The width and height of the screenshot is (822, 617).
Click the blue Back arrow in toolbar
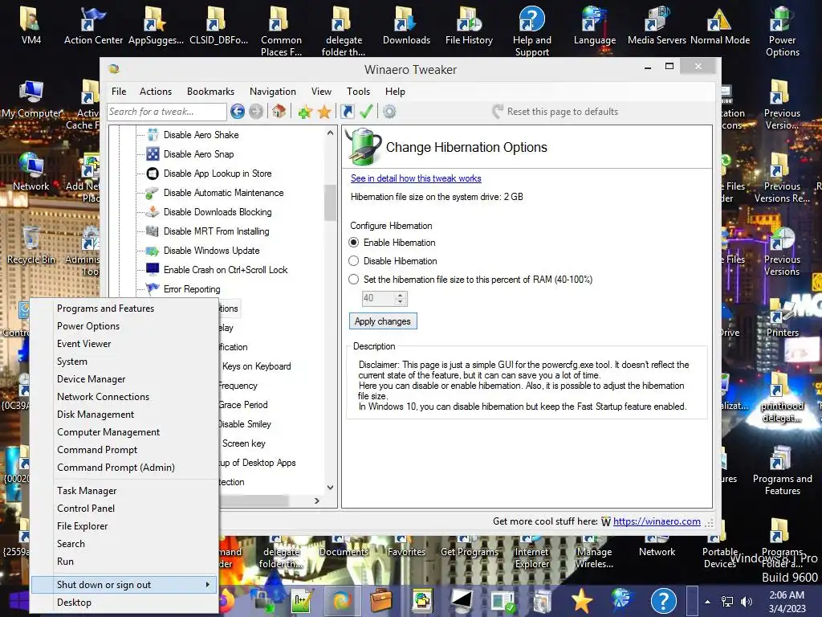(238, 111)
